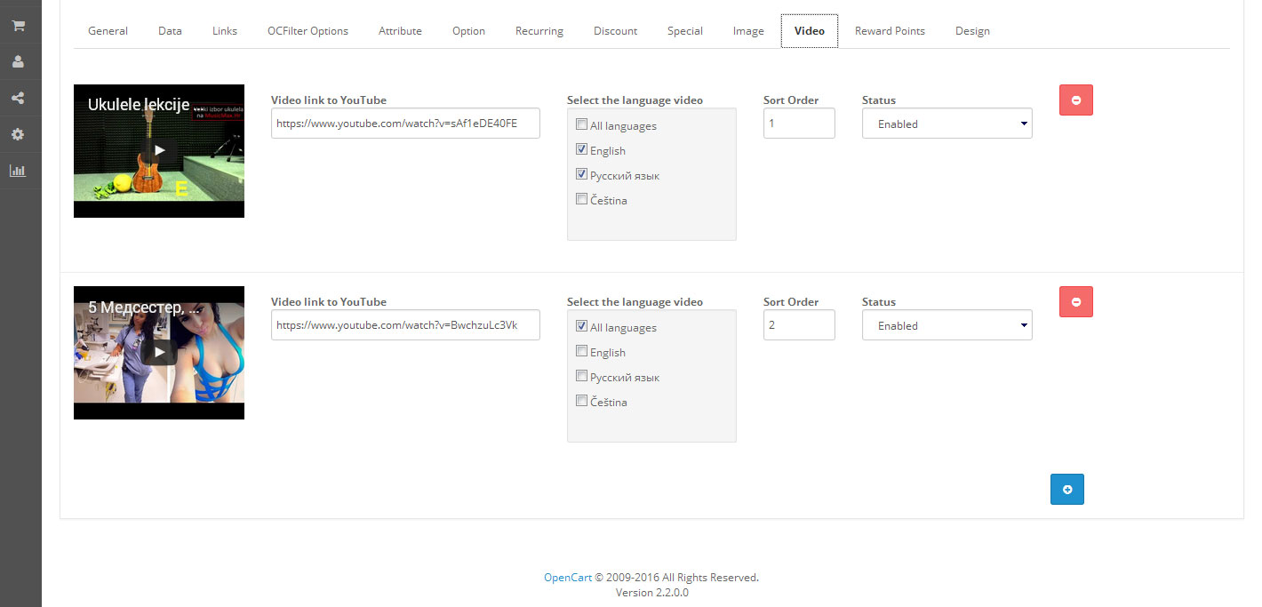Image resolution: width=1262 pixels, height=607 pixels.
Task: Add a new video with blue plus
Action: click(1066, 489)
